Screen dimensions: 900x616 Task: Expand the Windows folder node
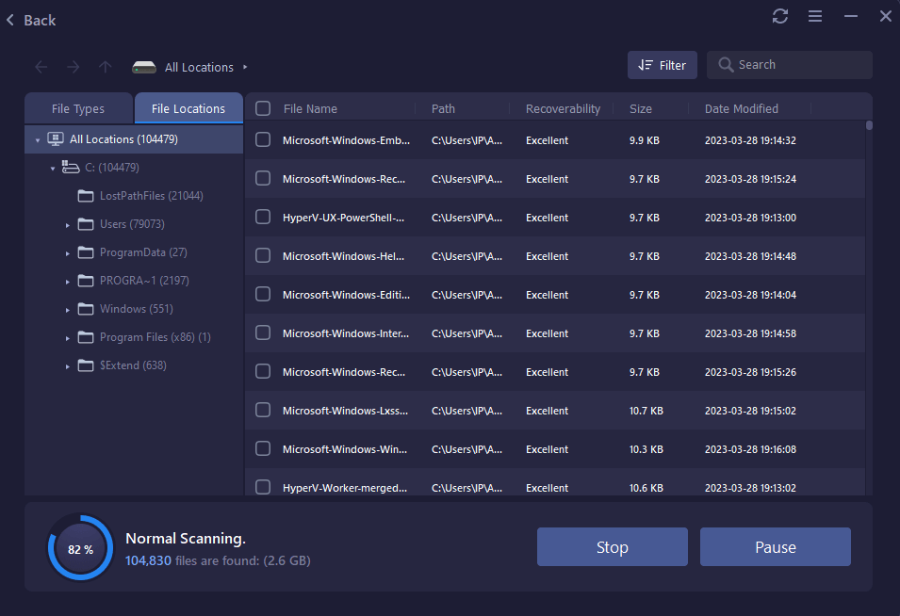[67, 309]
